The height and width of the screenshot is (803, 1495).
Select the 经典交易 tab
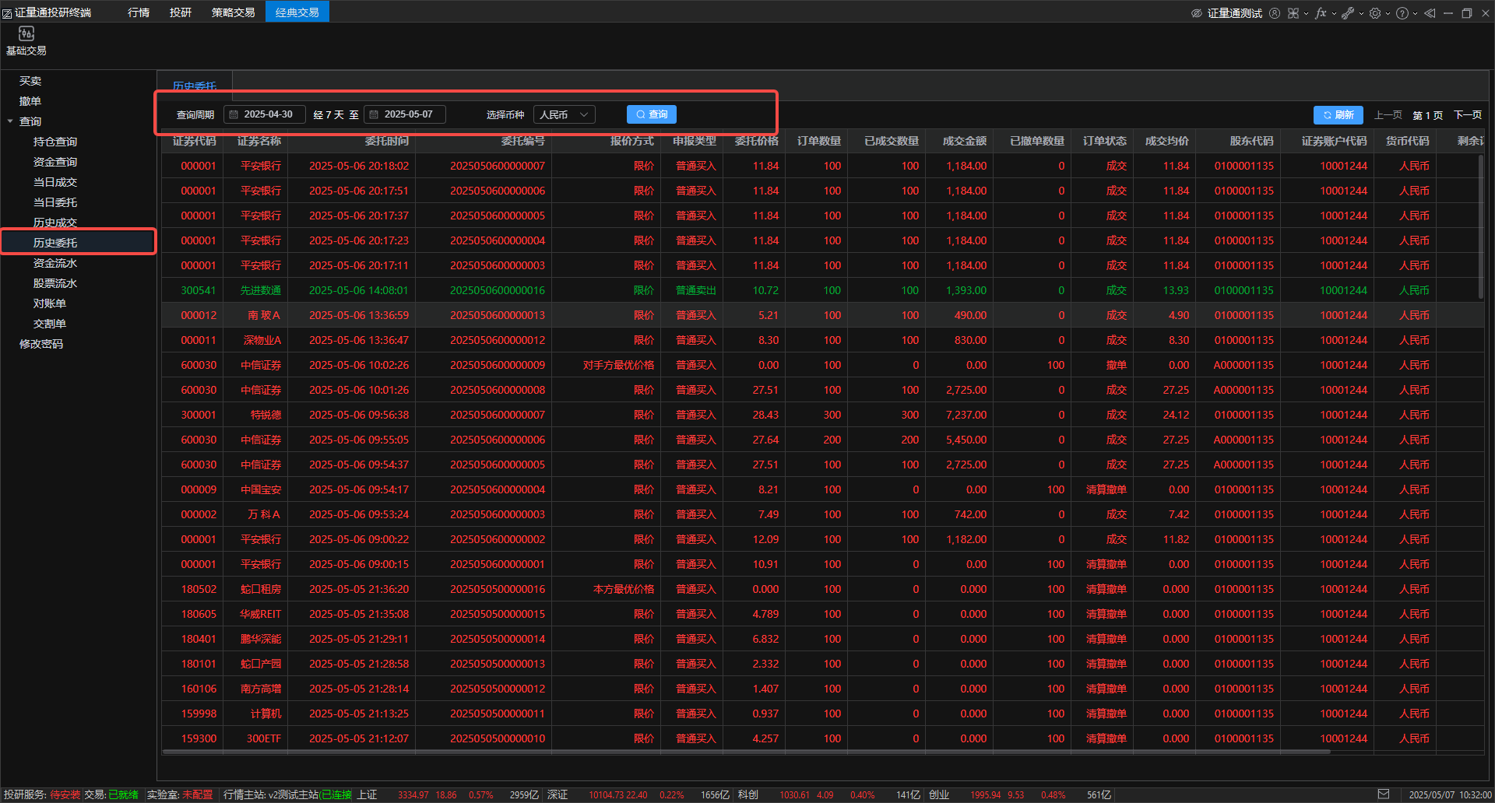297,12
